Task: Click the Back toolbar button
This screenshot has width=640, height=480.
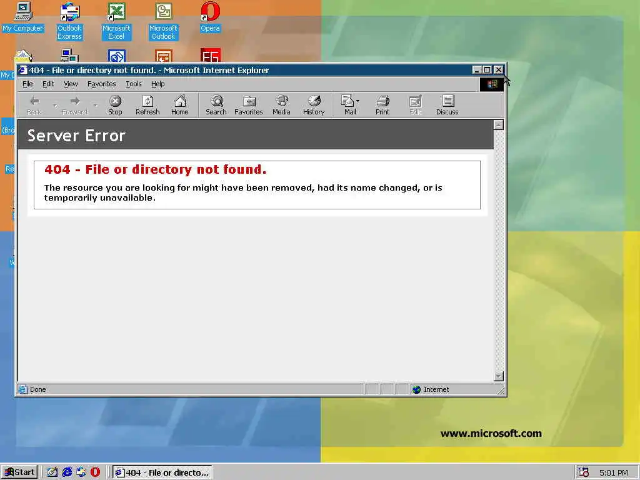Action: tap(35, 105)
